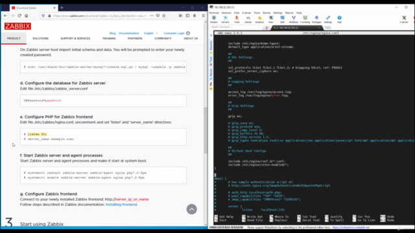
Task: Open COMMUNITY navigation item
Action: (163, 38)
